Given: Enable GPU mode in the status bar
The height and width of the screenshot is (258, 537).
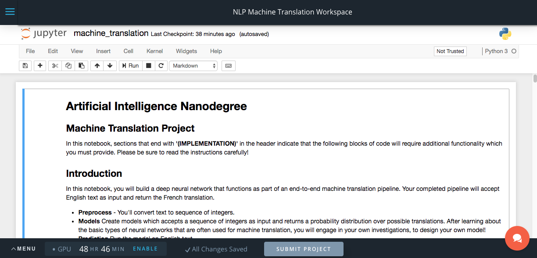Looking at the screenshot, I should (145, 249).
